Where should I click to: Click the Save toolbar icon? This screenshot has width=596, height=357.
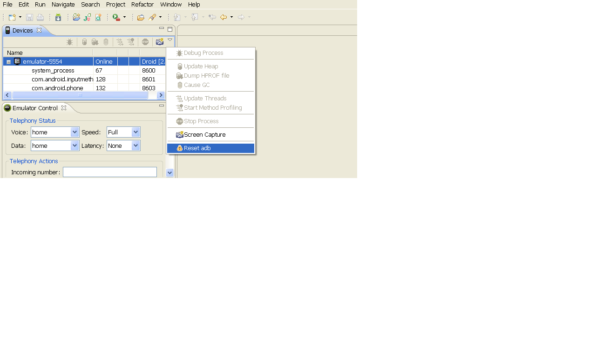click(29, 17)
